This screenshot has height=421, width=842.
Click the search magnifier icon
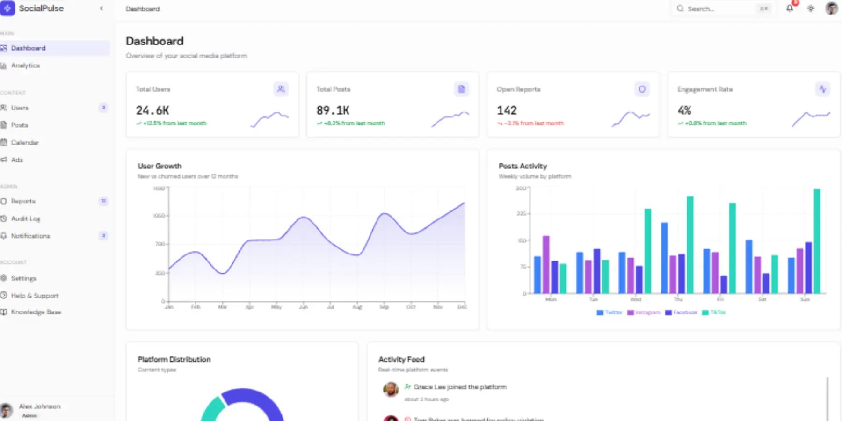[680, 8]
